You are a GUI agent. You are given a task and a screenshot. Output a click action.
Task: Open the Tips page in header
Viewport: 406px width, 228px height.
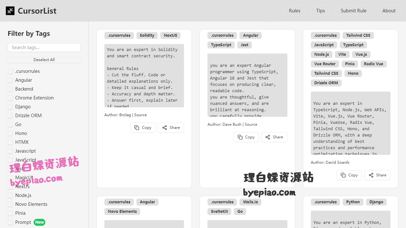pyautogui.click(x=320, y=11)
